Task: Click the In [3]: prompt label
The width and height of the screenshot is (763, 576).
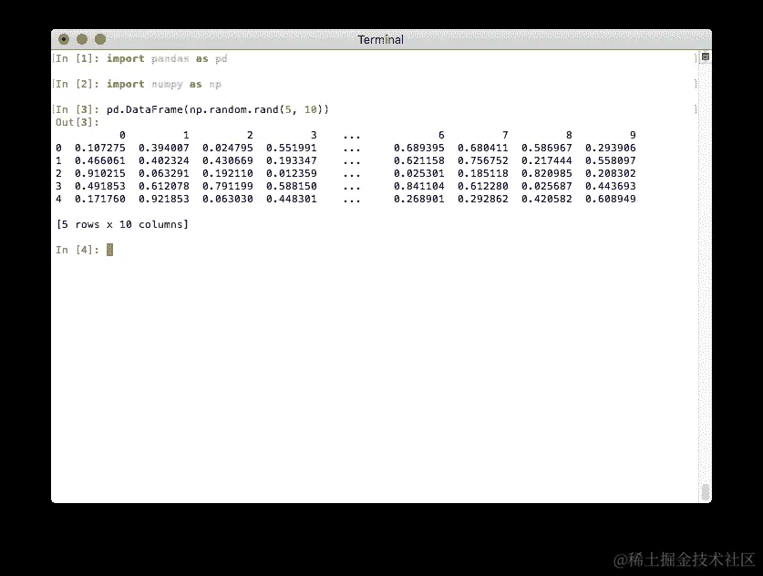Action: pos(77,109)
